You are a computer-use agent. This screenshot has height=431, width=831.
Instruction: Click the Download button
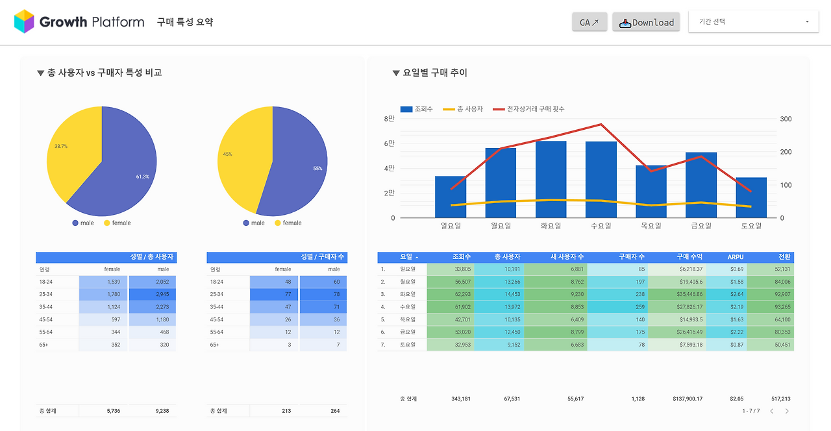[x=646, y=21]
